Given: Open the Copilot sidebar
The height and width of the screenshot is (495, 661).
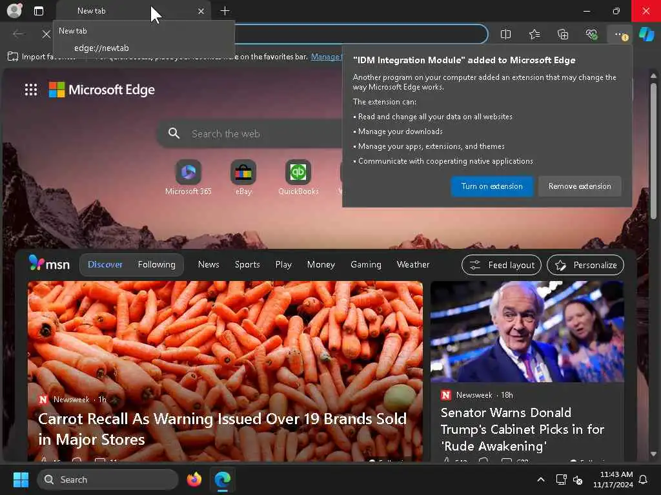Looking at the screenshot, I should (646, 34).
